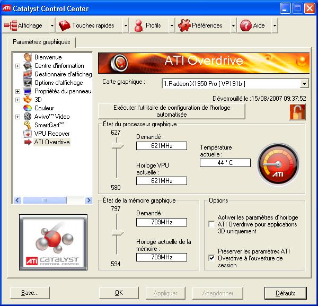
Task: Click the Gestionnaire d'affichage icon
Action: [x=28, y=74]
